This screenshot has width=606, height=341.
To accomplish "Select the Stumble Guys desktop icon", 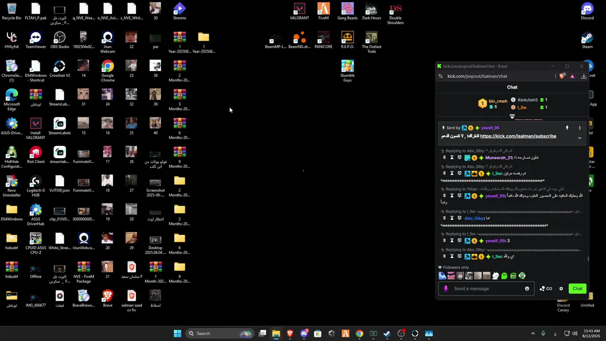I will [348, 71].
